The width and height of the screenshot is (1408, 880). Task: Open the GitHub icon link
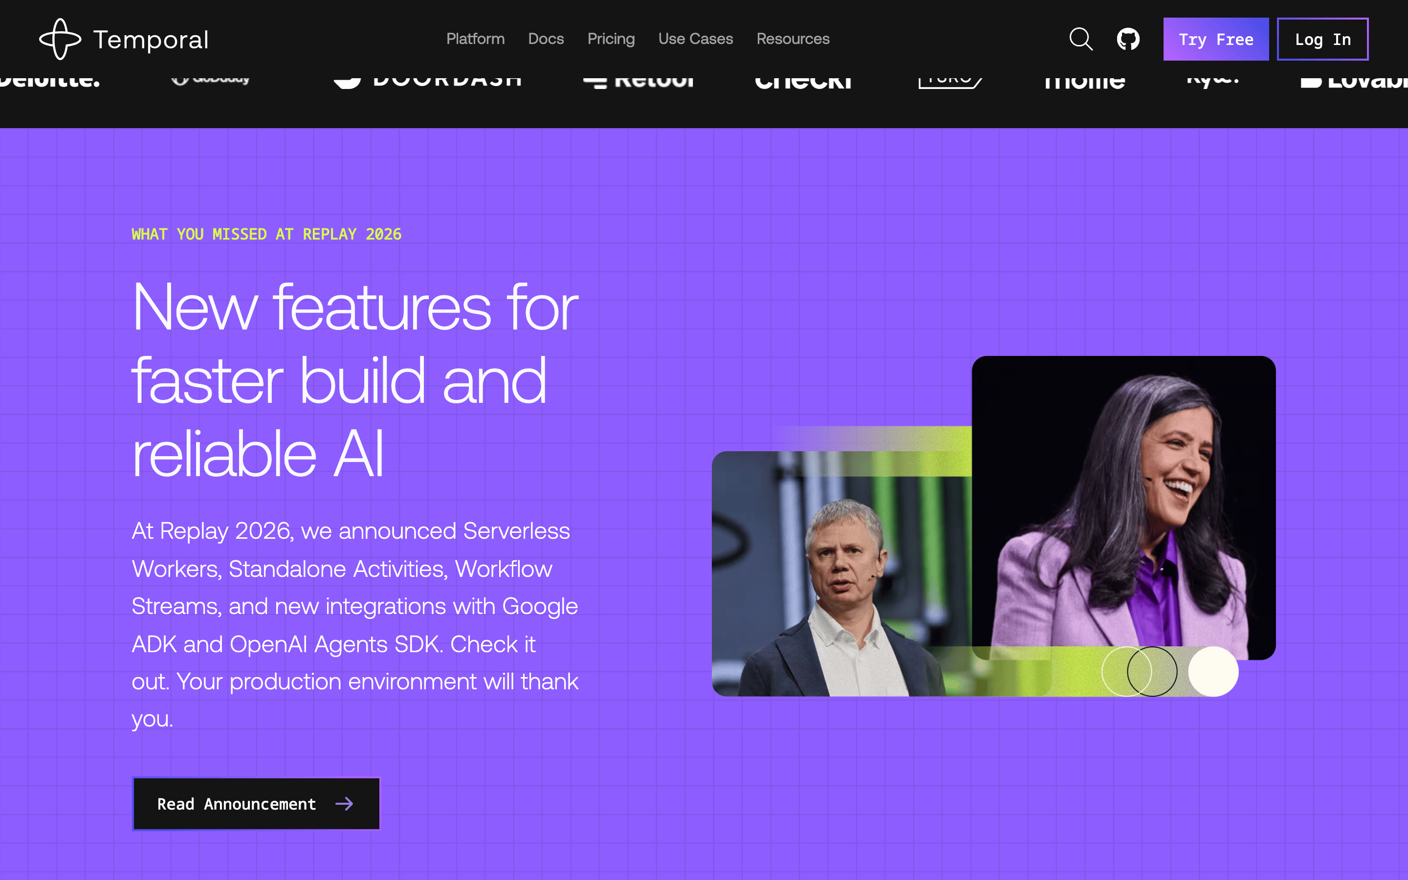[1128, 39]
